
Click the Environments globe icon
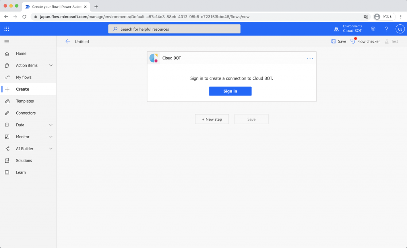(x=336, y=29)
